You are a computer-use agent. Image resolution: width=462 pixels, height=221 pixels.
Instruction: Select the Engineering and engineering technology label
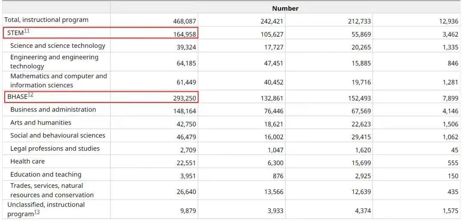(54, 61)
